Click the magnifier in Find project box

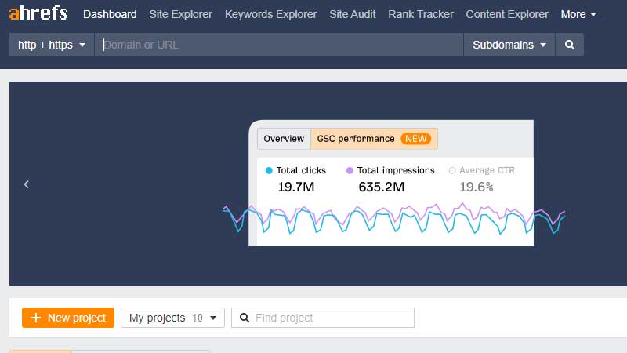coord(245,318)
